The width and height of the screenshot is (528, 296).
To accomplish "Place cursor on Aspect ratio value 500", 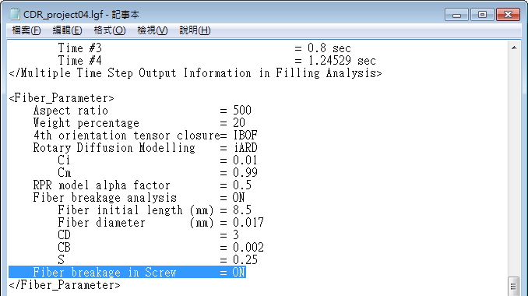I will coord(242,111).
